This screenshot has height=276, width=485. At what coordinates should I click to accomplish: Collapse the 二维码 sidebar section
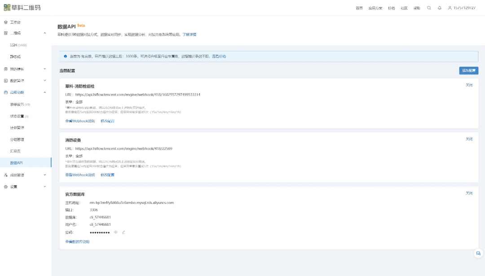[x=44, y=33]
